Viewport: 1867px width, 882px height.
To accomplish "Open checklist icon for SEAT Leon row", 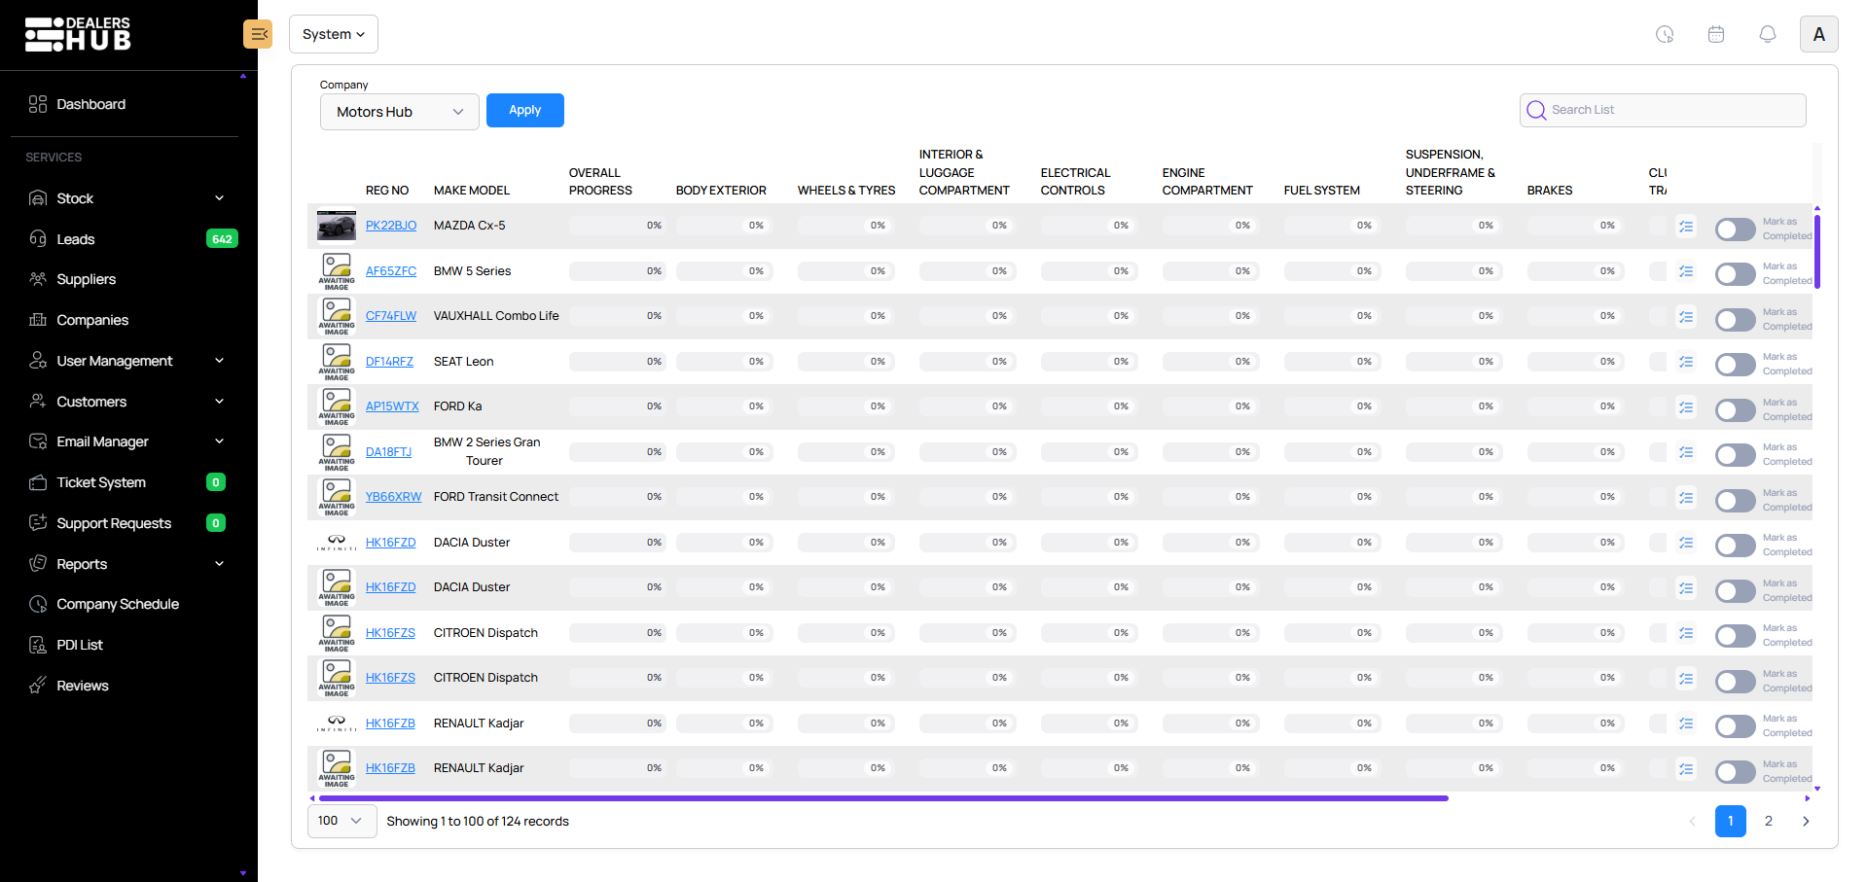I will pyautogui.click(x=1686, y=362).
